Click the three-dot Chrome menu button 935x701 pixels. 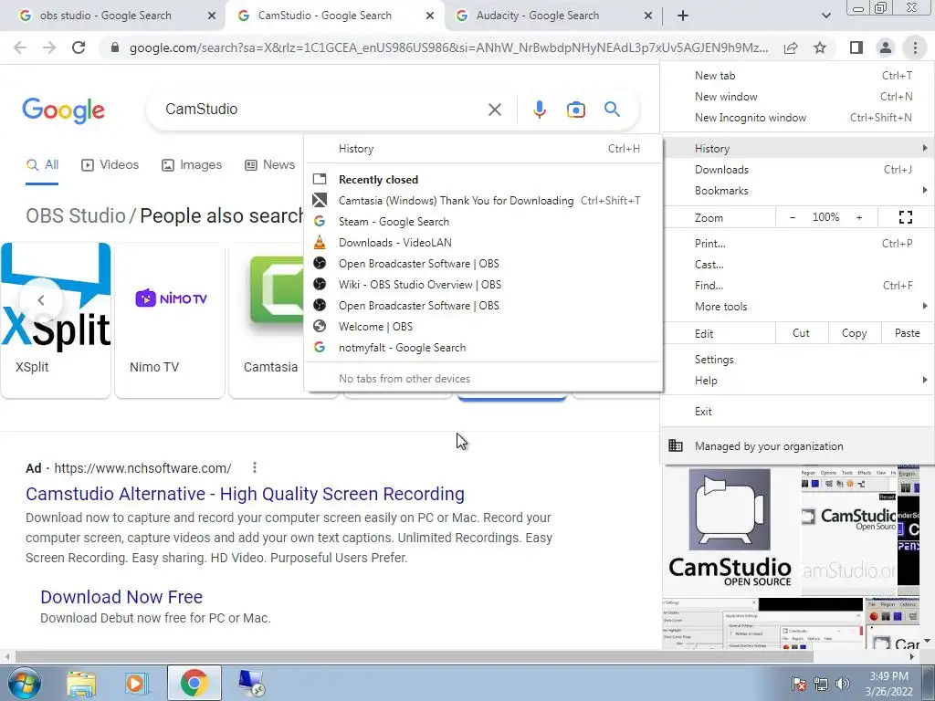tap(915, 47)
